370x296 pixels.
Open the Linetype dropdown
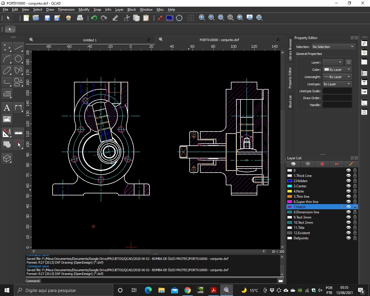point(337,84)
